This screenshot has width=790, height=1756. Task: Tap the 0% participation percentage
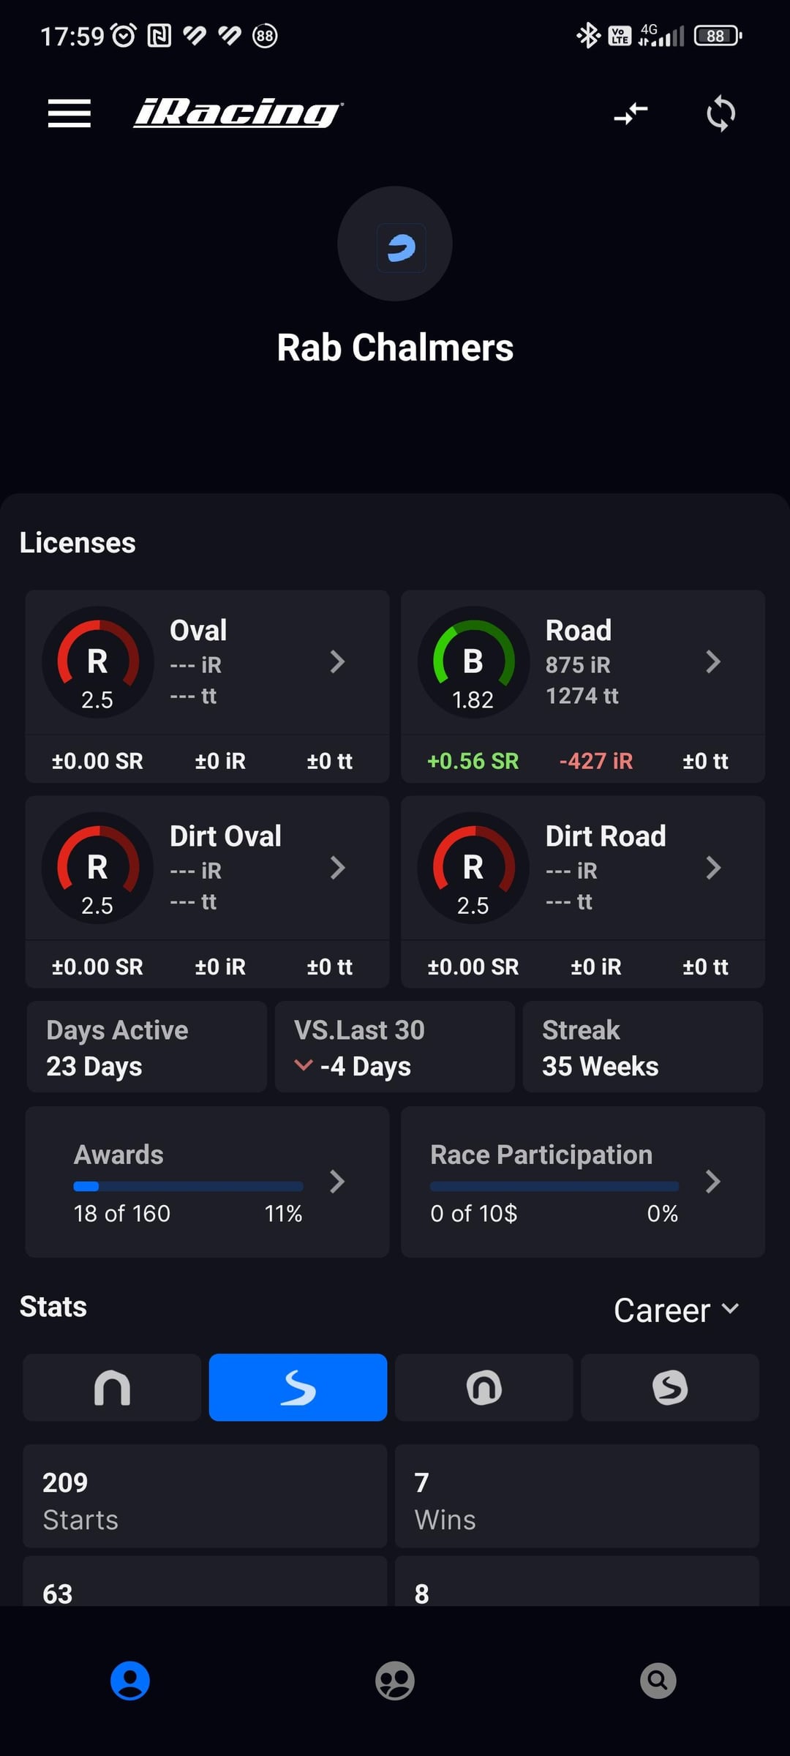(662, 1214)
